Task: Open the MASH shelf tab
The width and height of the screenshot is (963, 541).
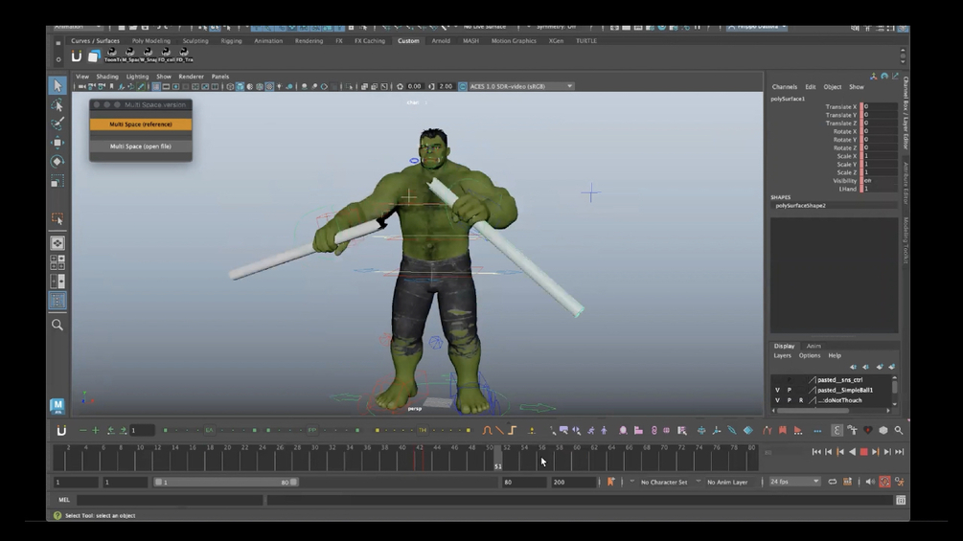Action: coord(470,41)
